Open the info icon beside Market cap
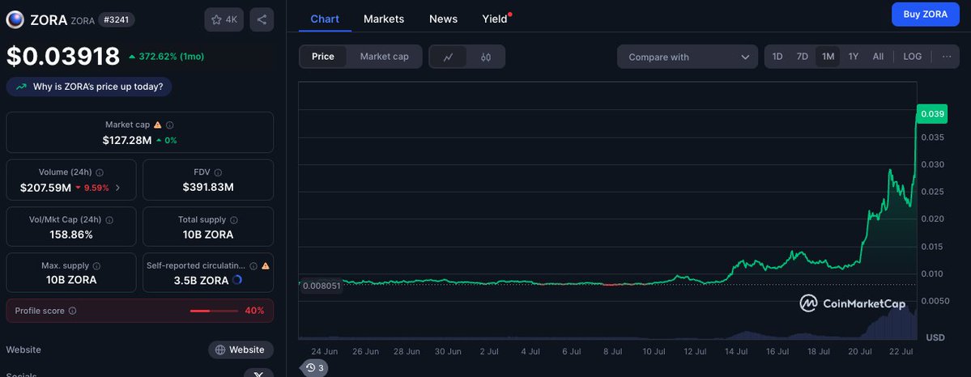971x377 pixels. (170, 125)
